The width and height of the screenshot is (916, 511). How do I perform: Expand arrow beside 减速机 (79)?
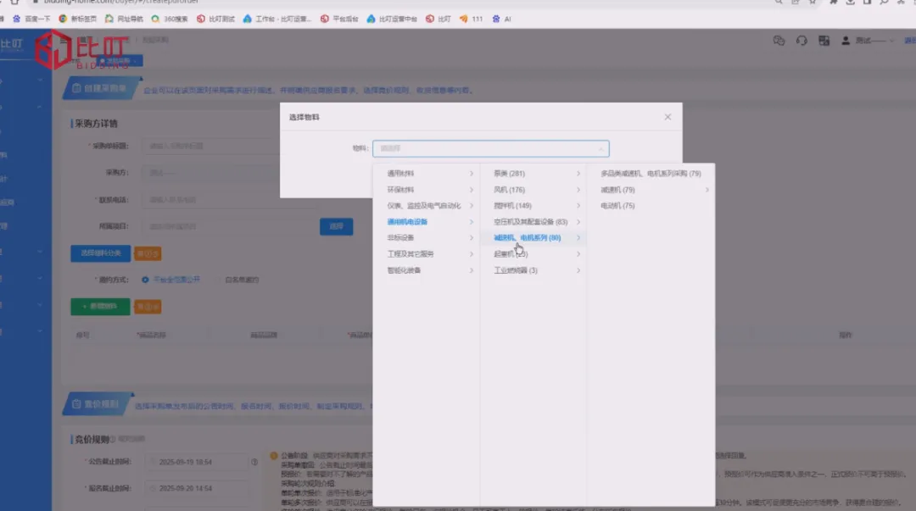click(707, 190)
